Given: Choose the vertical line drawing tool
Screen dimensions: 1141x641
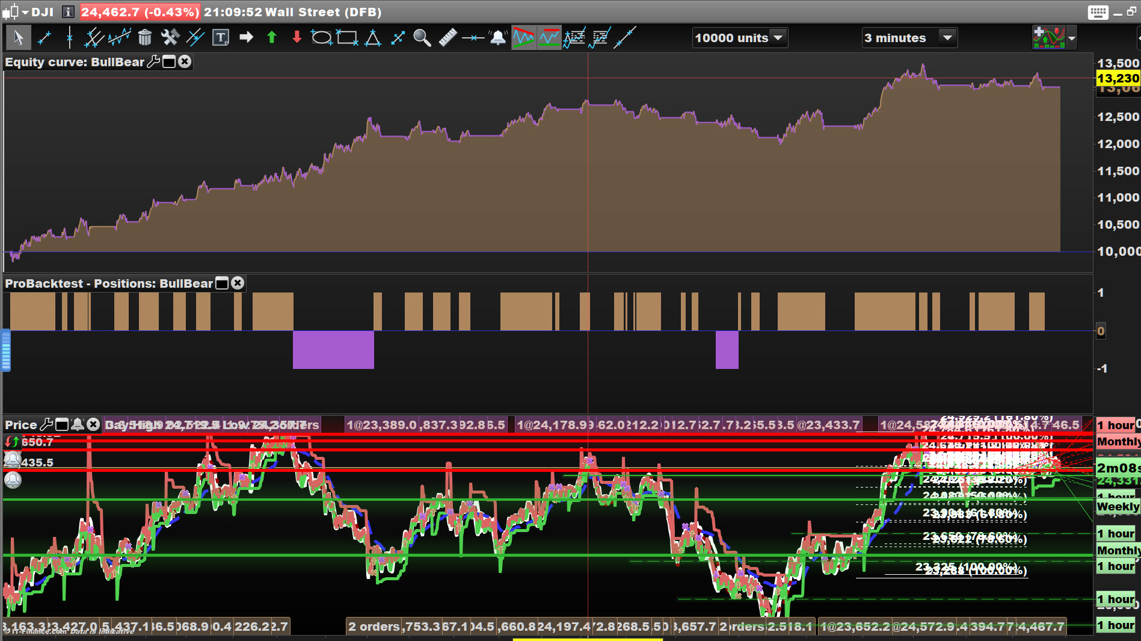Looking at the screenshot, I should click(70, 38).
